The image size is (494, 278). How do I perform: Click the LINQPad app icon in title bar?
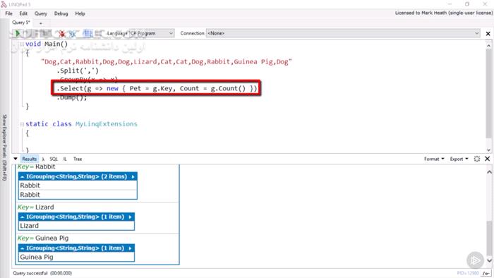4,4
